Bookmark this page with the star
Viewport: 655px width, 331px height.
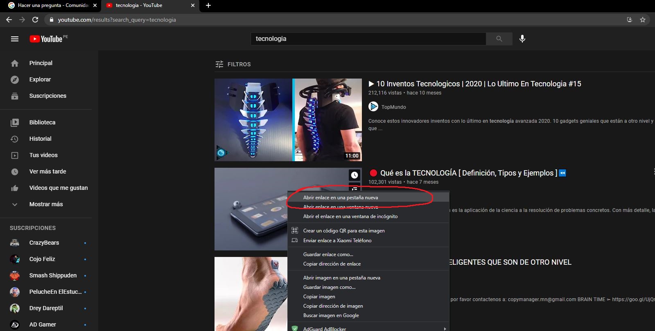pyautogui.click(x=643, y=20)
